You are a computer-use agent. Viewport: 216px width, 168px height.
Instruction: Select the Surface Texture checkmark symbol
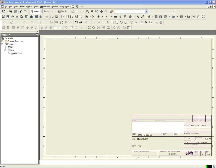106,17
